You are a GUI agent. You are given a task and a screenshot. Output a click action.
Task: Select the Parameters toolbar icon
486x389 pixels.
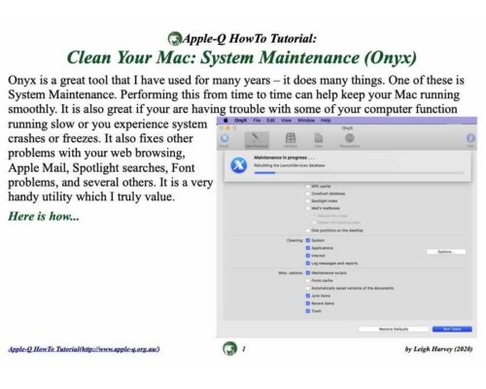[x=349, y=140]
